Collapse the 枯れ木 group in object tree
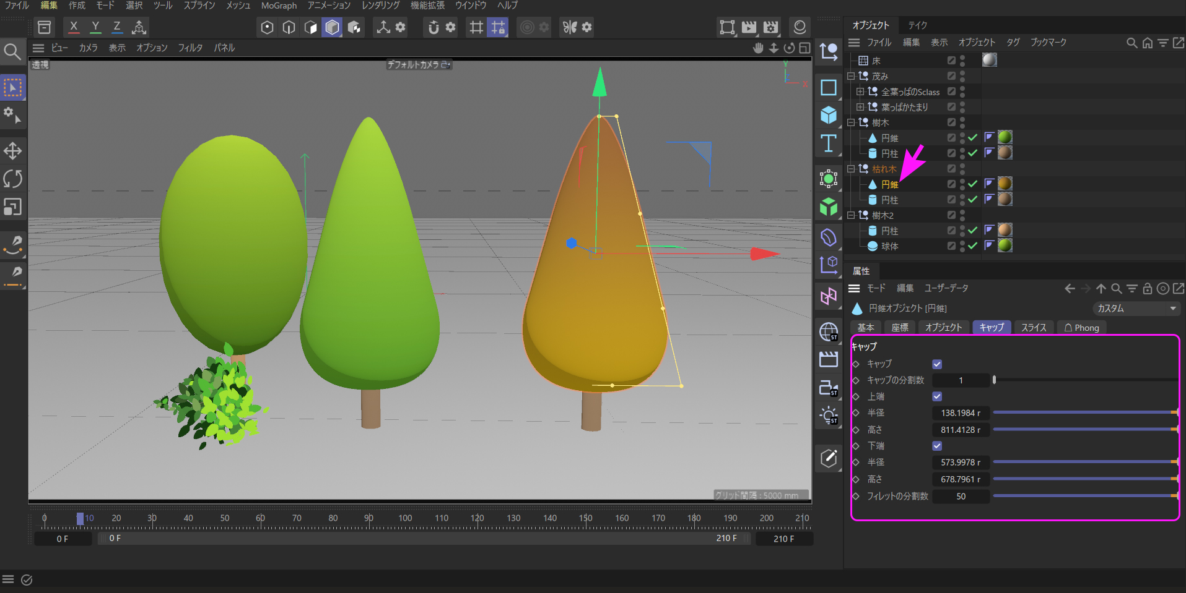The width and height of the screenshot is (1186, 593). click(851, 169)
